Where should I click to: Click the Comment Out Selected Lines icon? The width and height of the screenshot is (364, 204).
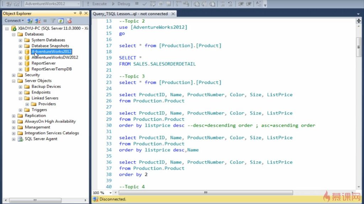223,4
